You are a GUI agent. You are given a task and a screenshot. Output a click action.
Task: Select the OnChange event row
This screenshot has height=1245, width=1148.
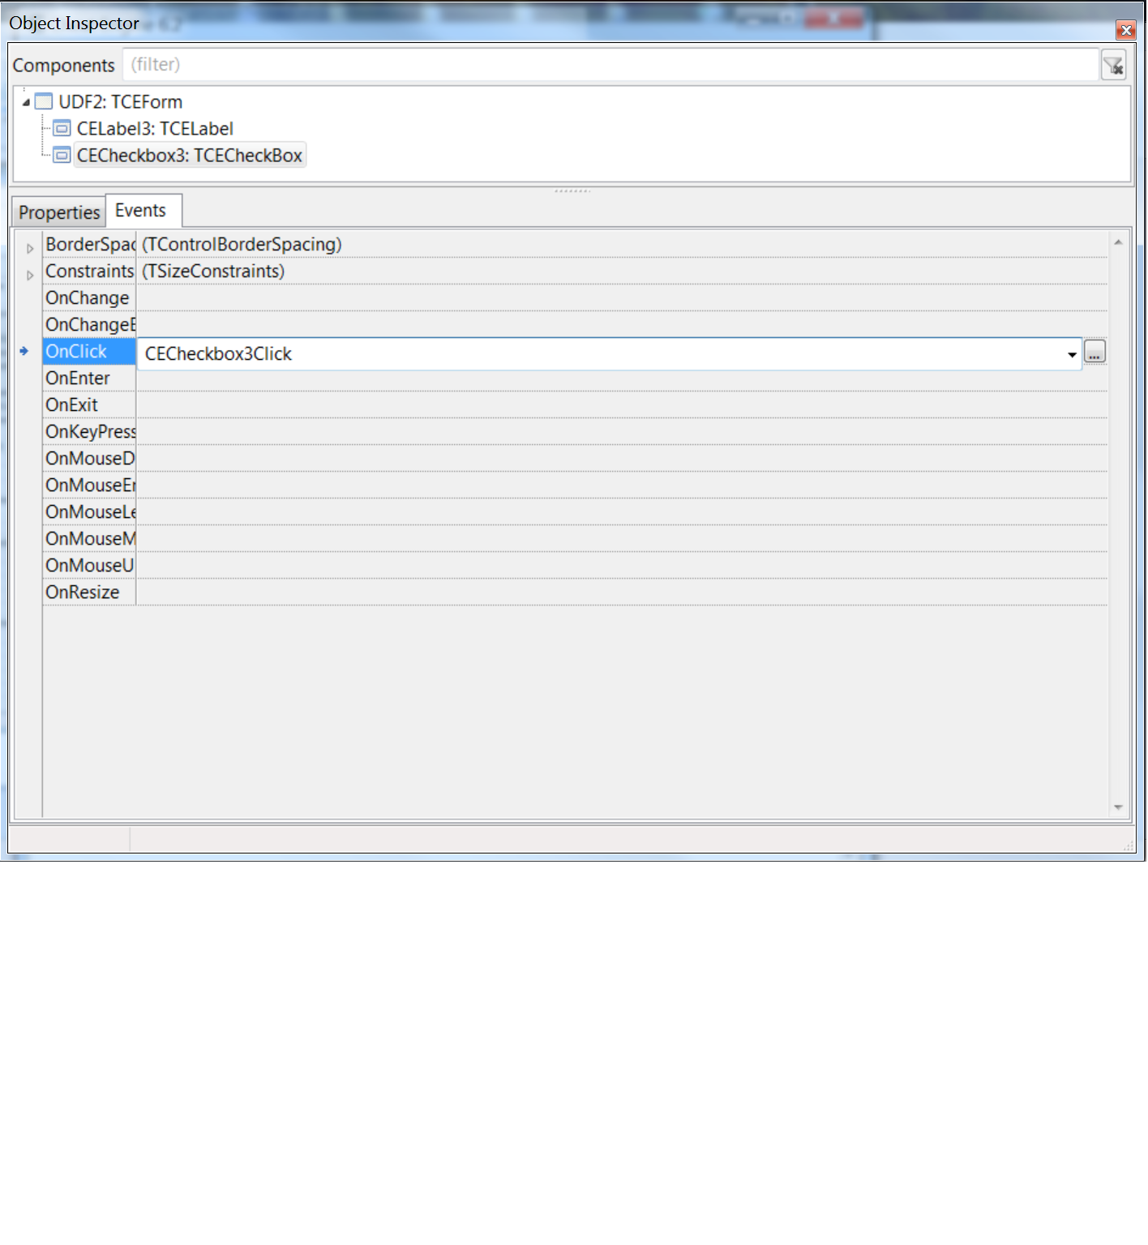[x=88, y=298]
